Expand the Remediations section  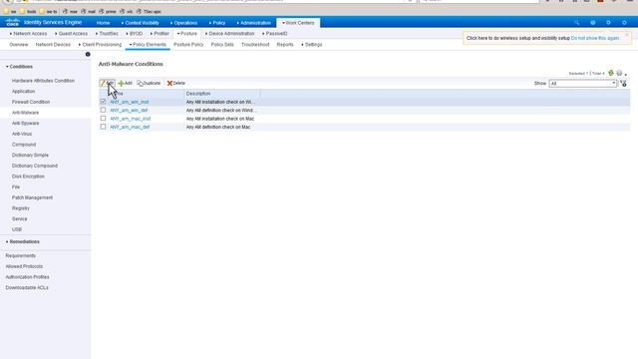point(23,241)
